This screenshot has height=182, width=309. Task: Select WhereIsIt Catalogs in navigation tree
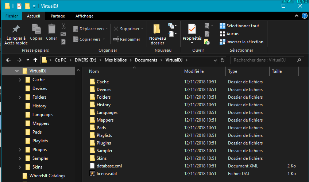[47, 176]
